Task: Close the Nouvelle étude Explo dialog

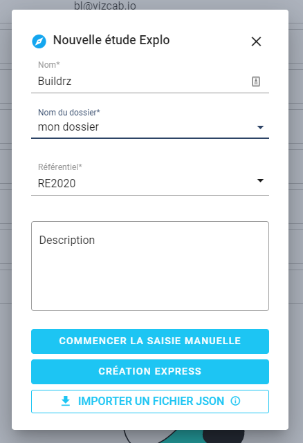Action: (256, 41)
